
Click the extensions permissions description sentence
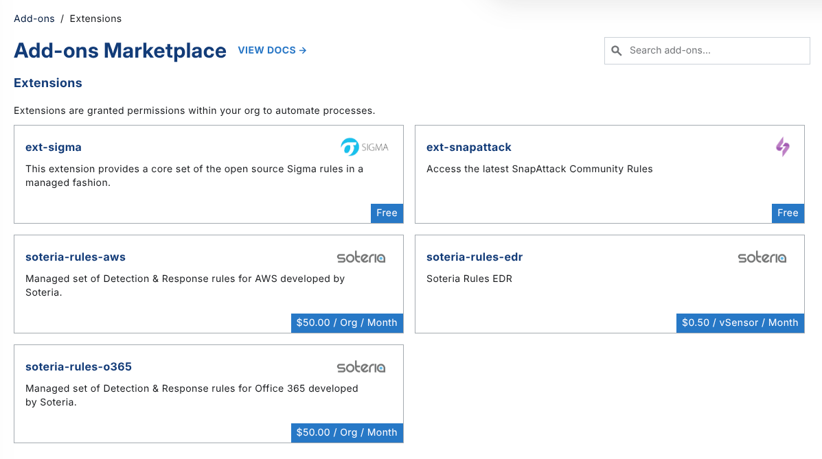pyautogui.click(x=194, y=110)
